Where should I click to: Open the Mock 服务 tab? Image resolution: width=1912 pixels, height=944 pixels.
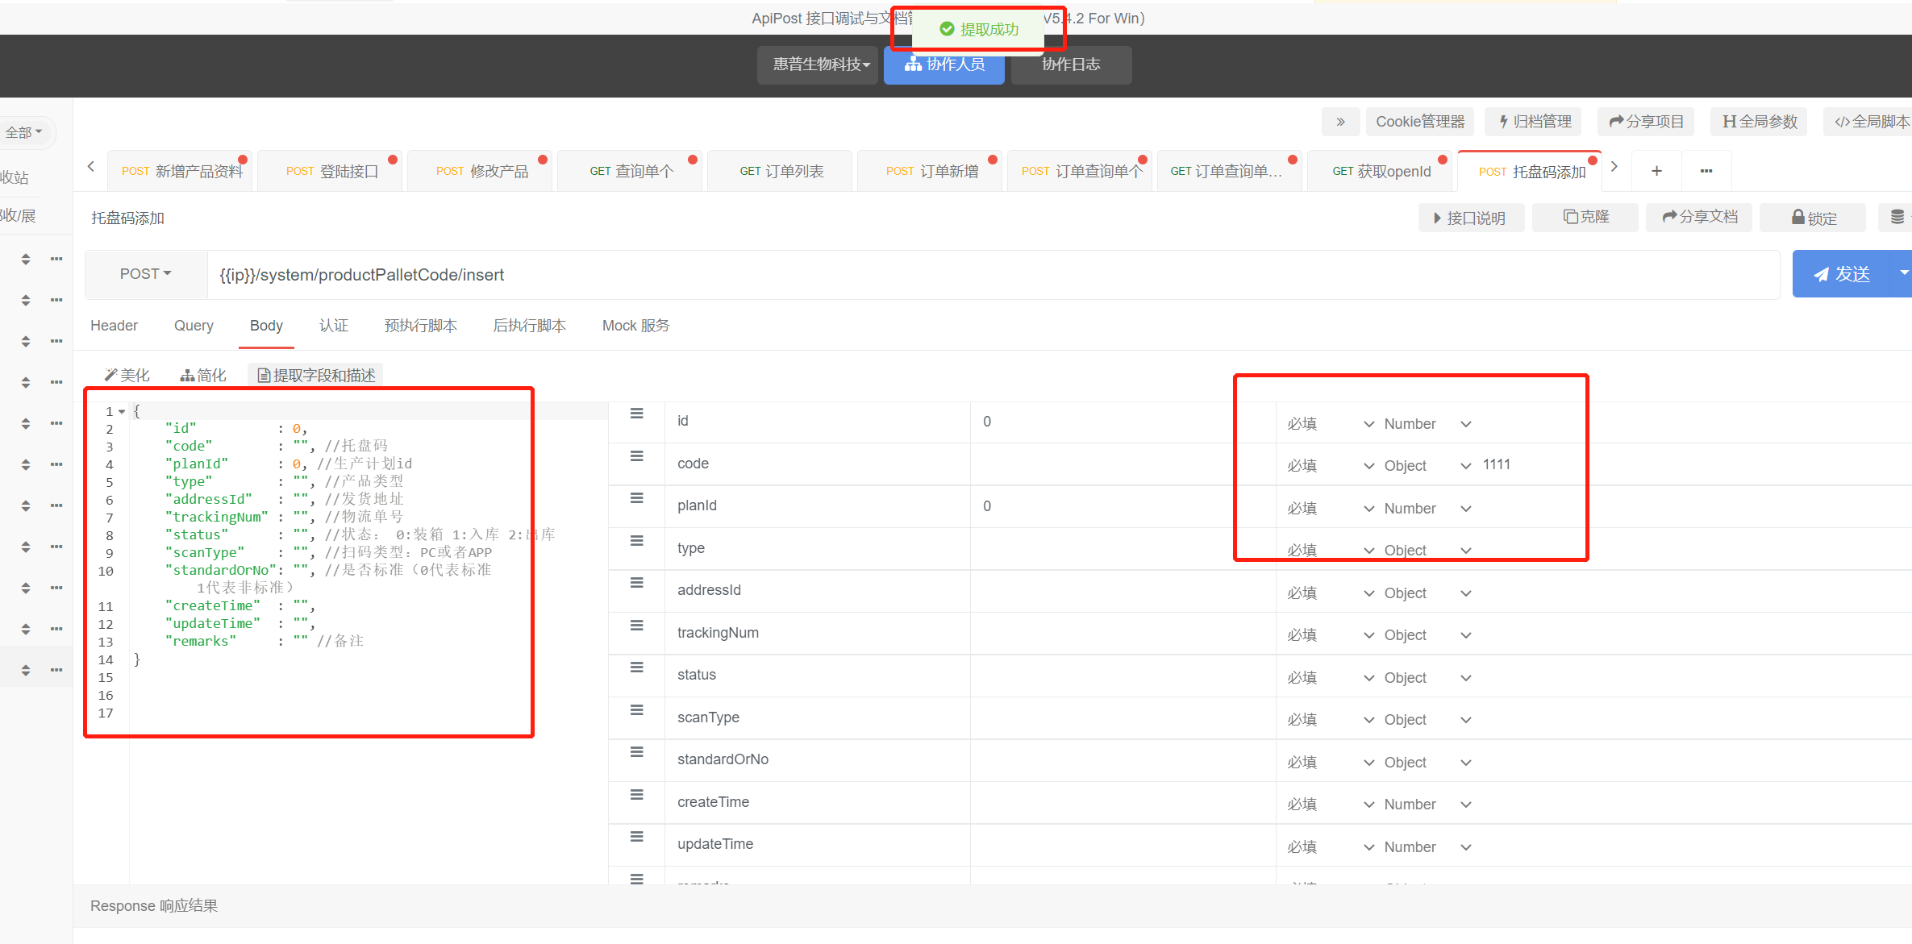pos(636,326)
